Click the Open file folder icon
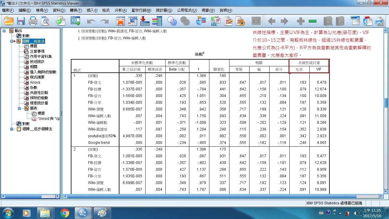The width and height of the screenshot is (389, 219). point(9,21)
